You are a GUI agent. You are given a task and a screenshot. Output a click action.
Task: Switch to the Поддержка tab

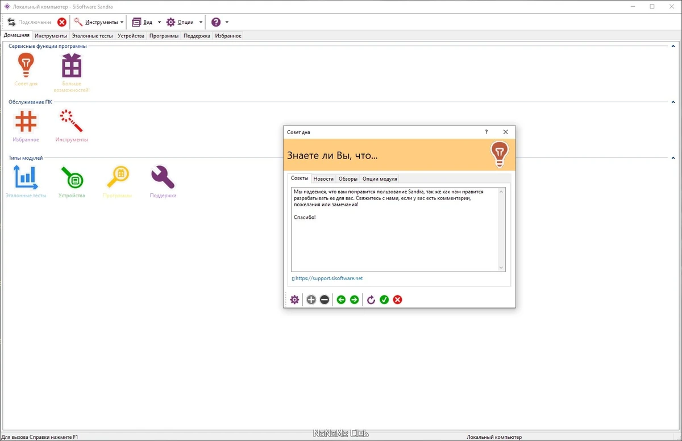pos(197,36)
